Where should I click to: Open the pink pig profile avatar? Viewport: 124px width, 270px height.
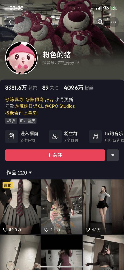[21, 58]
